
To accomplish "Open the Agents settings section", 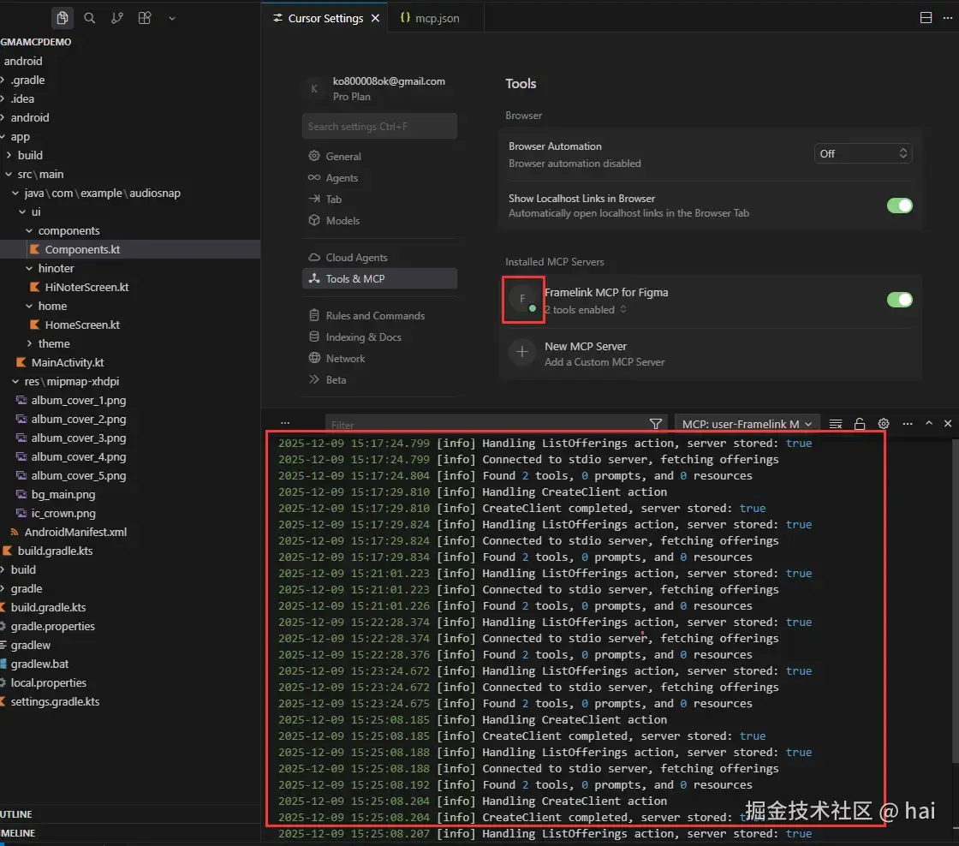I will [379, 177].
